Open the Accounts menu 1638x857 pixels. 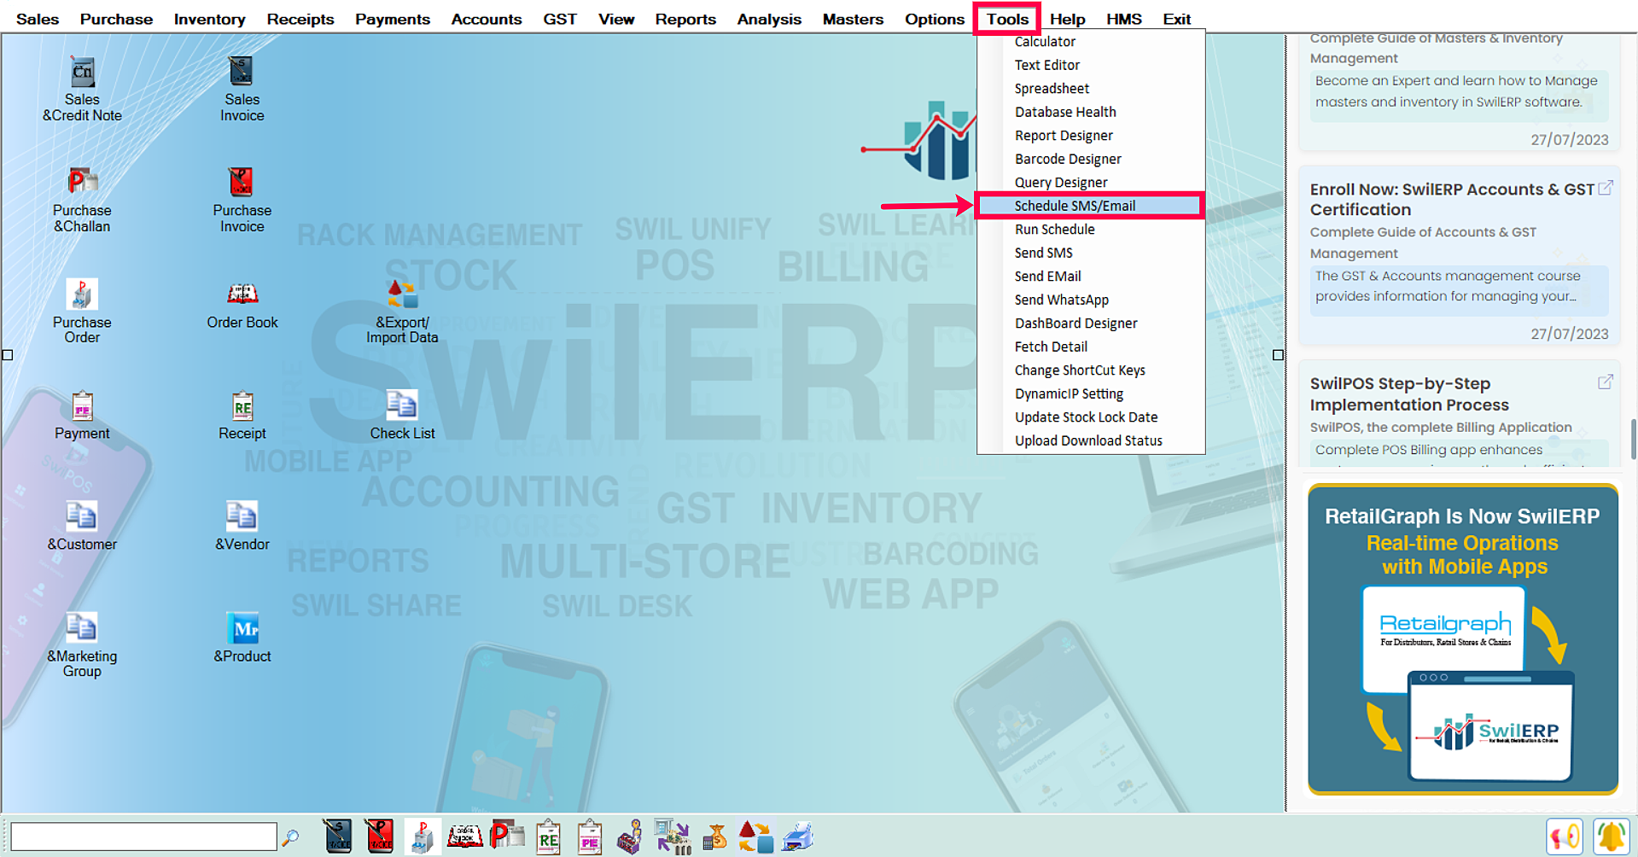tap(486, 19)
